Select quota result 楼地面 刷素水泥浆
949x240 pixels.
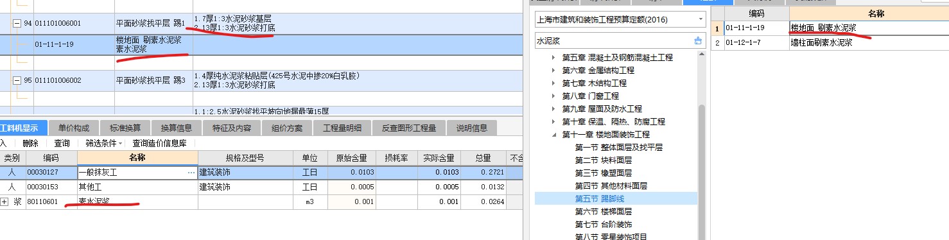[823, 28]
